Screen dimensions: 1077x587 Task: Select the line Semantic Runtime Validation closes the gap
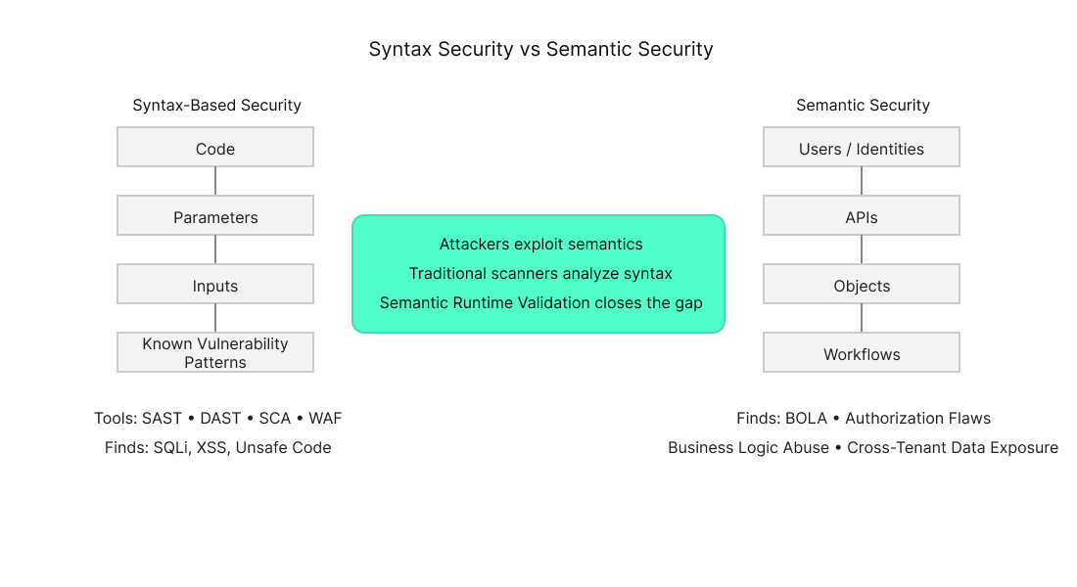(541, 302)
